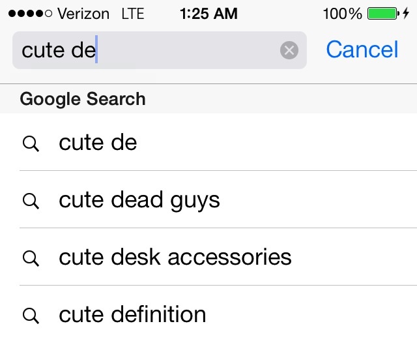This screenshot has width=417, height=341.
Task: Tap the green battery icon
Action: coord(383,13)
